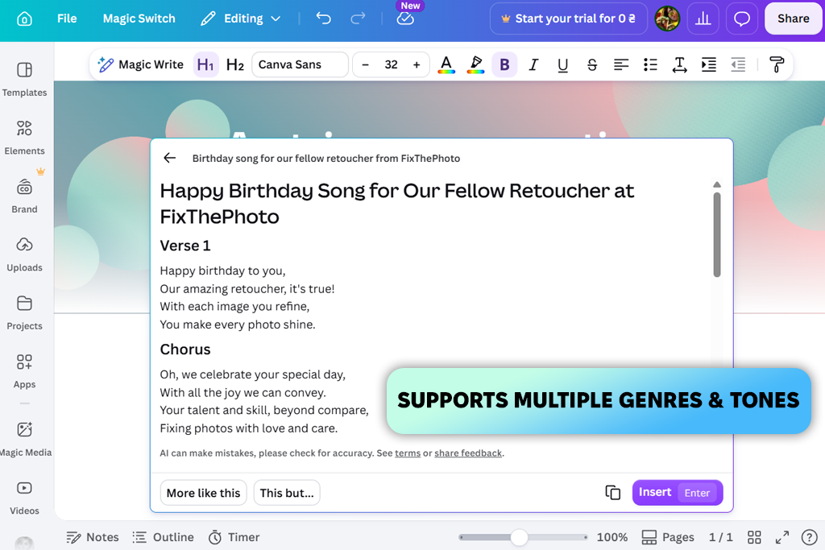Select the copy style paint roller
The height and width of the screenshot is (550, 825).
pyautogui.click(x=777, y=64)
